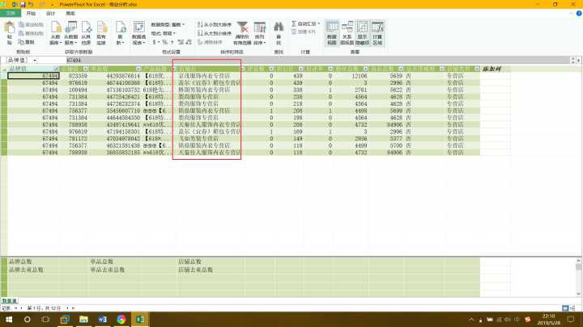Open the Design (设计) ribbon tab
Viewport: 583px width, 327px height.
coord(51,14)
